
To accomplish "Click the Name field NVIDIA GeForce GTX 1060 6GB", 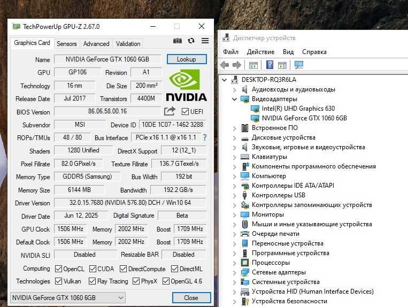I will 107,59.
